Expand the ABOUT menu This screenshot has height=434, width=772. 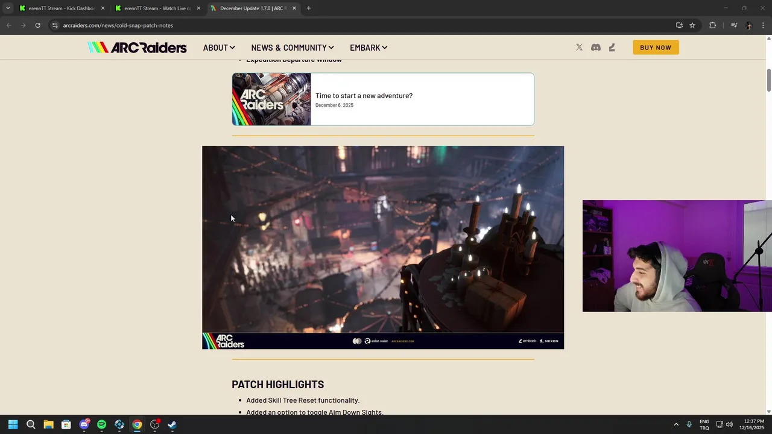219,48
